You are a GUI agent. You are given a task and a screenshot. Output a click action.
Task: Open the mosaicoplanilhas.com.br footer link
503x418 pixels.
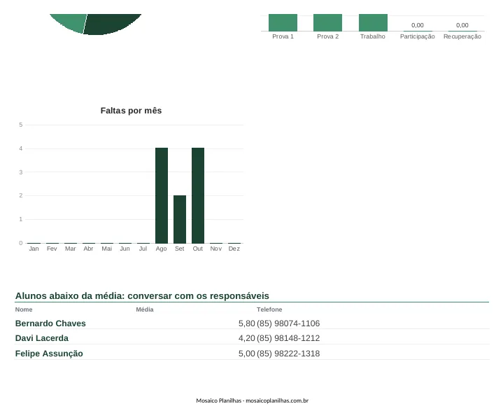coord(277,400)
